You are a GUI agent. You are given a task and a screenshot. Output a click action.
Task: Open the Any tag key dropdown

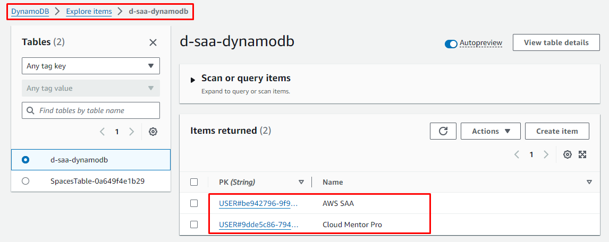click(x=91, y=66)
